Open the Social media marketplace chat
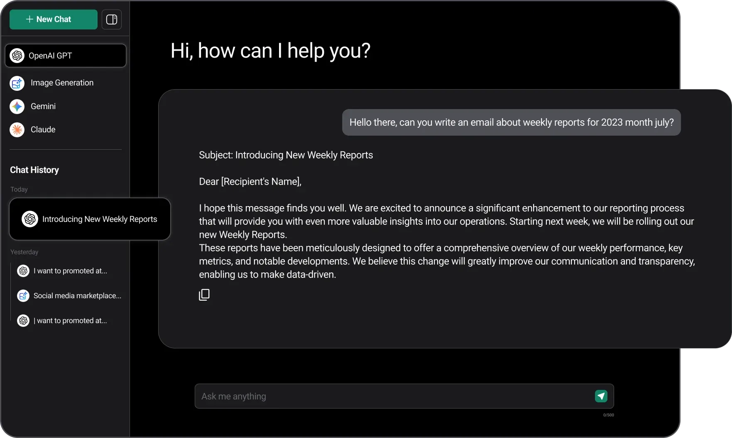The height and width of the screenshot is (438, 732). (77, 296)
